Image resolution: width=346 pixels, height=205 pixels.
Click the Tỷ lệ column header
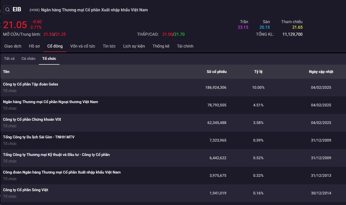point(258,72)
